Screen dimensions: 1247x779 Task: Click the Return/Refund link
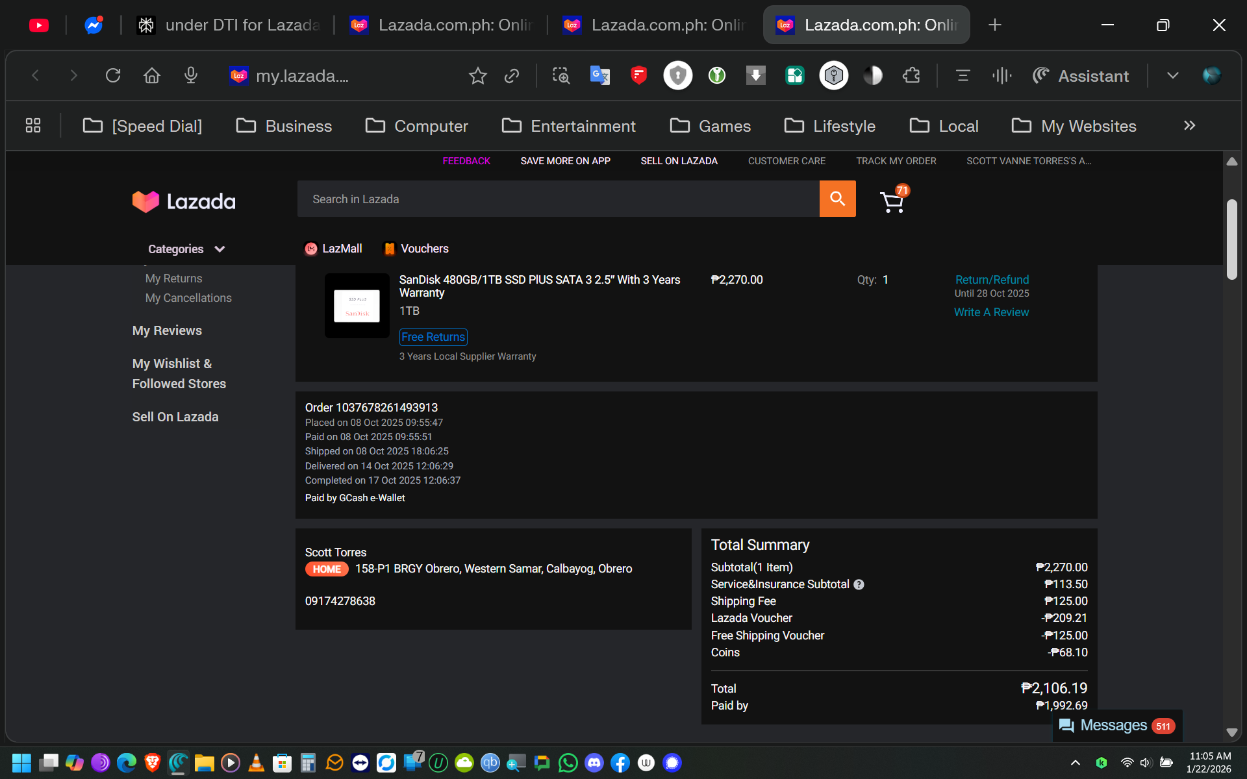992,280
